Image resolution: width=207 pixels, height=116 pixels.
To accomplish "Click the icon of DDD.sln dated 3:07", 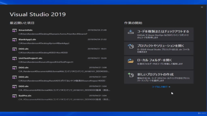I will [x=14, y=77].
